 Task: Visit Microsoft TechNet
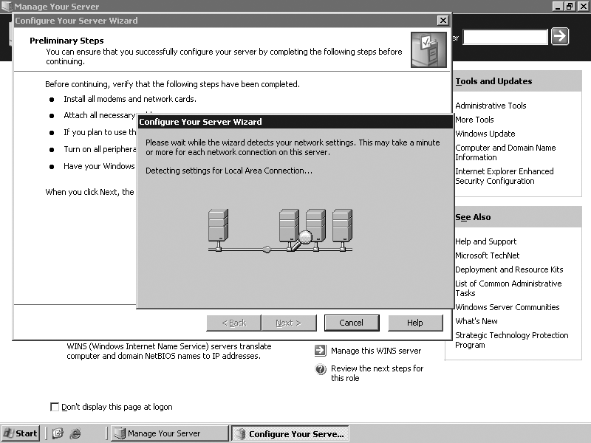488,255
